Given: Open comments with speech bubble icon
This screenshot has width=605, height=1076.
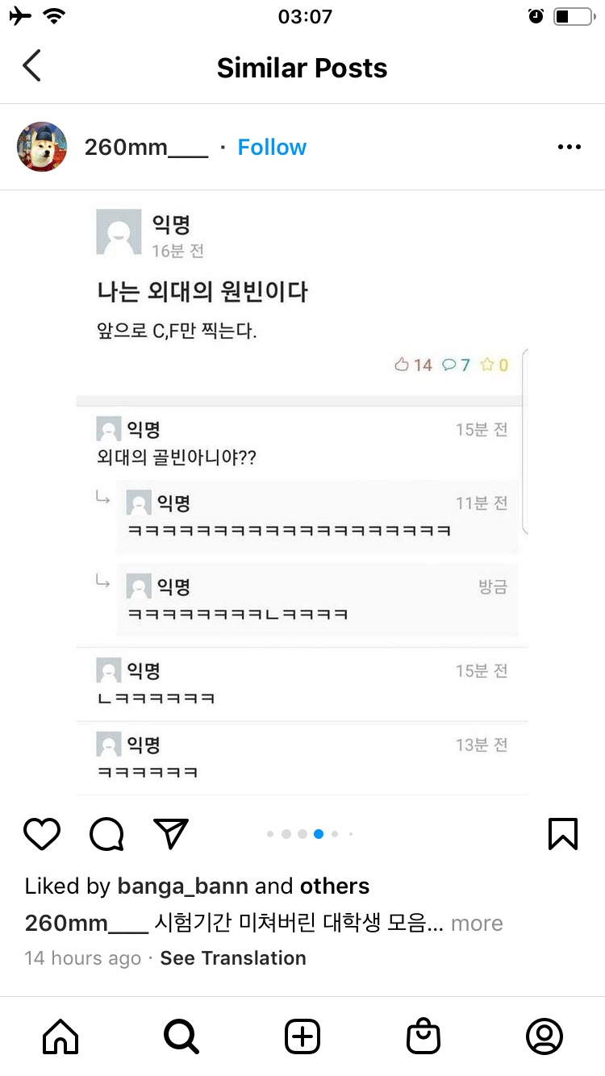Looking at the screenshot, I should 106,834.
